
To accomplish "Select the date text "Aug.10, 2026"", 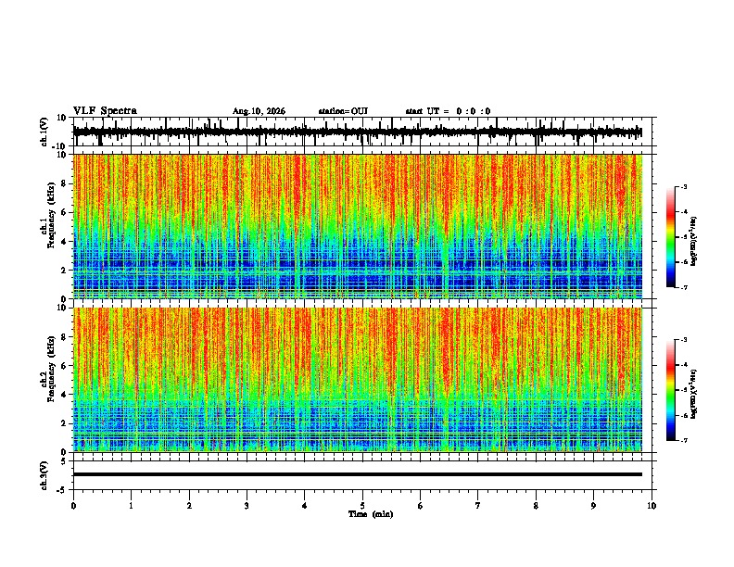I will tap(259, 111).
